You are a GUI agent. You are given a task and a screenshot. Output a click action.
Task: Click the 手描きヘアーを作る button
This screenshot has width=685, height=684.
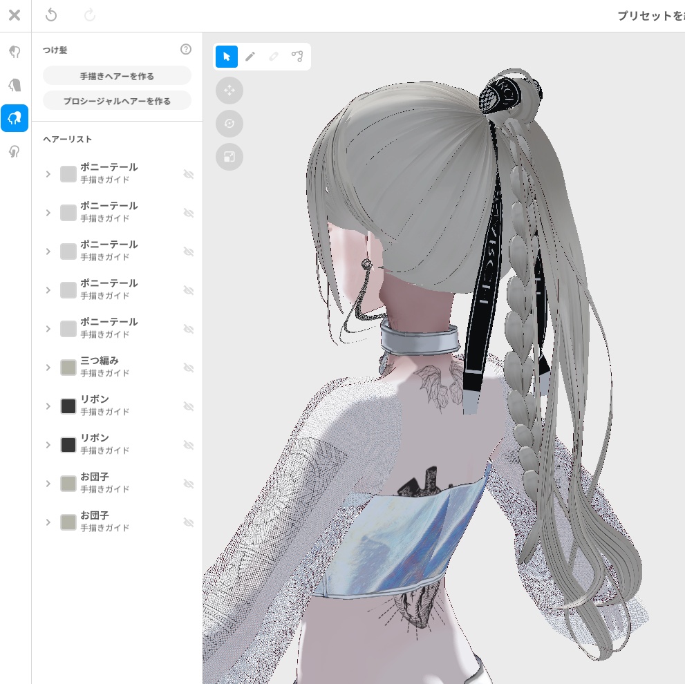point(117,75)
